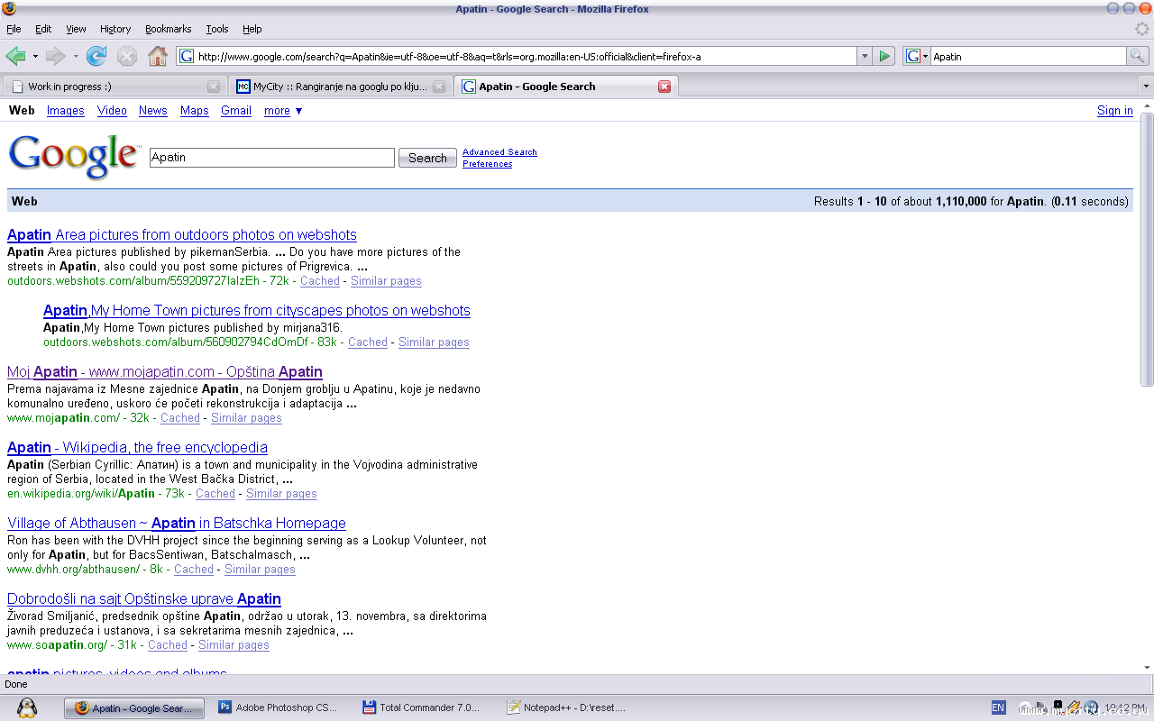Click the magnifier icon in the Firefox search bar
This screenshot has height=721, width=1154.
coord(1138,56)
